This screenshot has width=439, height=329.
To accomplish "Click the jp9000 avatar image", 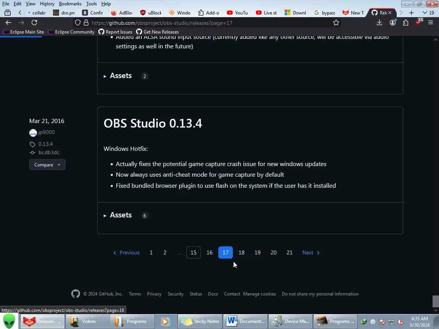I will click(33, 133).
